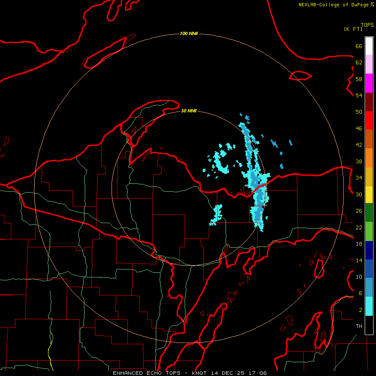Image resolution: width=376 pixels, height=376 pixels.
Task: Click the yellow swatch between 34 and 30
Action: (x=369, y=195)
